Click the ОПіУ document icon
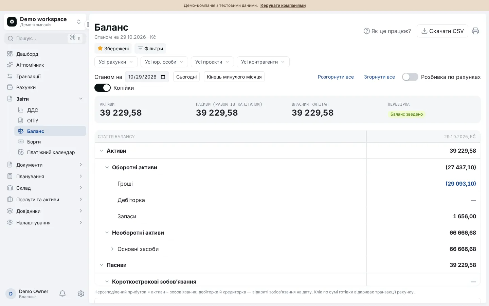Screen dimensions: 489x306 click(21, 121)
